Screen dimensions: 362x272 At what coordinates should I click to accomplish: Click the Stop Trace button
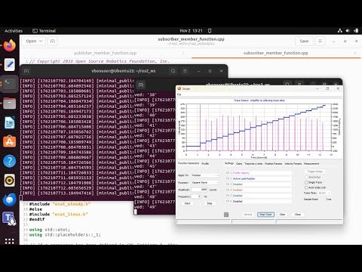click(265, 215)
